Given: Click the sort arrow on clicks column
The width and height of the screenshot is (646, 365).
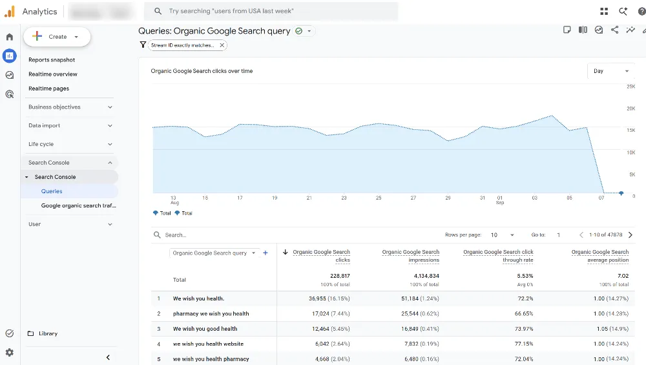Looking at the screenshot, I should (x=285, y=252).
